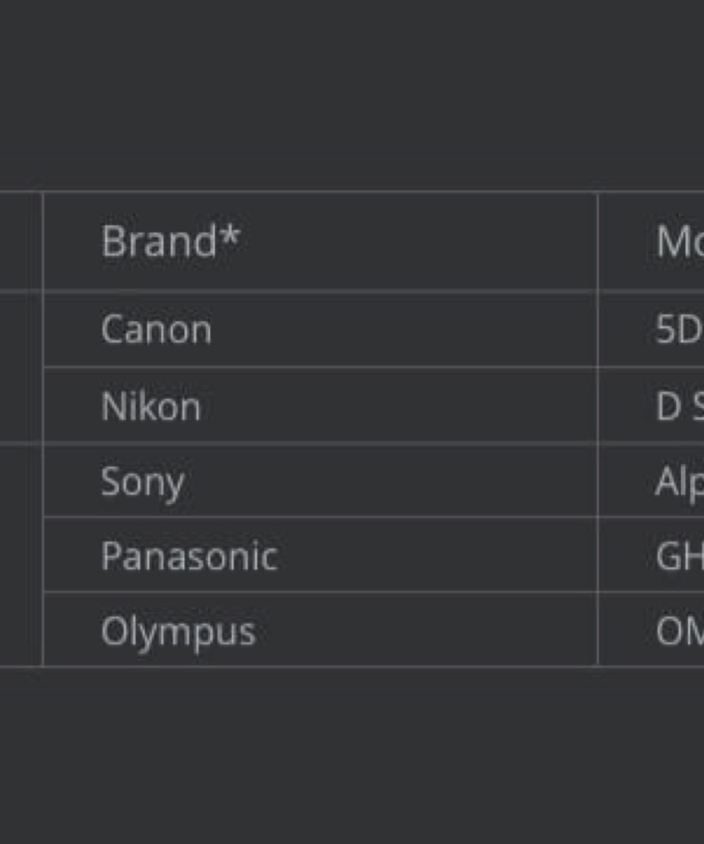Image resolution: width=704 pixels, height=844 pixels.
Task: Click the Alpha model cell beside Sony
Action: click(679, 481)
